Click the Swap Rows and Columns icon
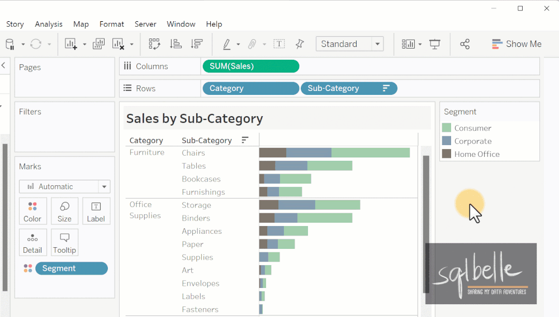Viewport: 559px width, 317px height. [154, 44]
